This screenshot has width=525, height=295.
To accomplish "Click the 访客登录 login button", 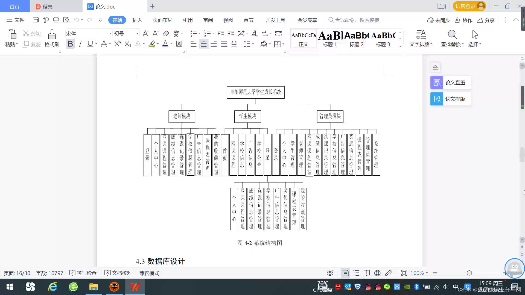I will (469, 6).
